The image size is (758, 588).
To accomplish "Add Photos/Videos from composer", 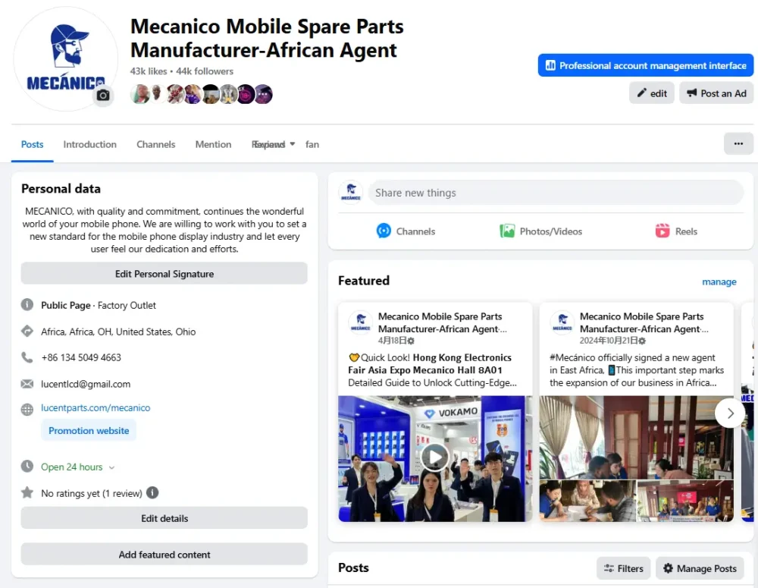I will tap(541, 231).
